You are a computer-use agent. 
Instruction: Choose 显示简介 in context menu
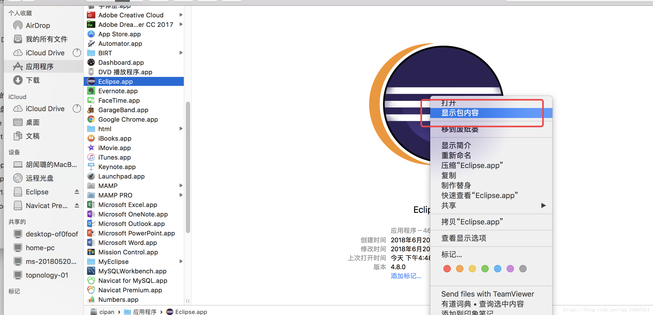pyautogui.click(x=491, y=145)
